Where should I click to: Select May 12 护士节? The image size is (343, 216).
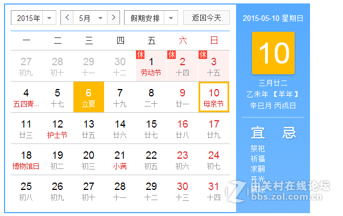pyautogui.click(x=57, y=128)
